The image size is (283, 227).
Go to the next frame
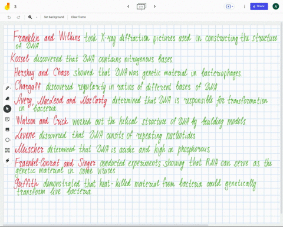coord(154,7)
